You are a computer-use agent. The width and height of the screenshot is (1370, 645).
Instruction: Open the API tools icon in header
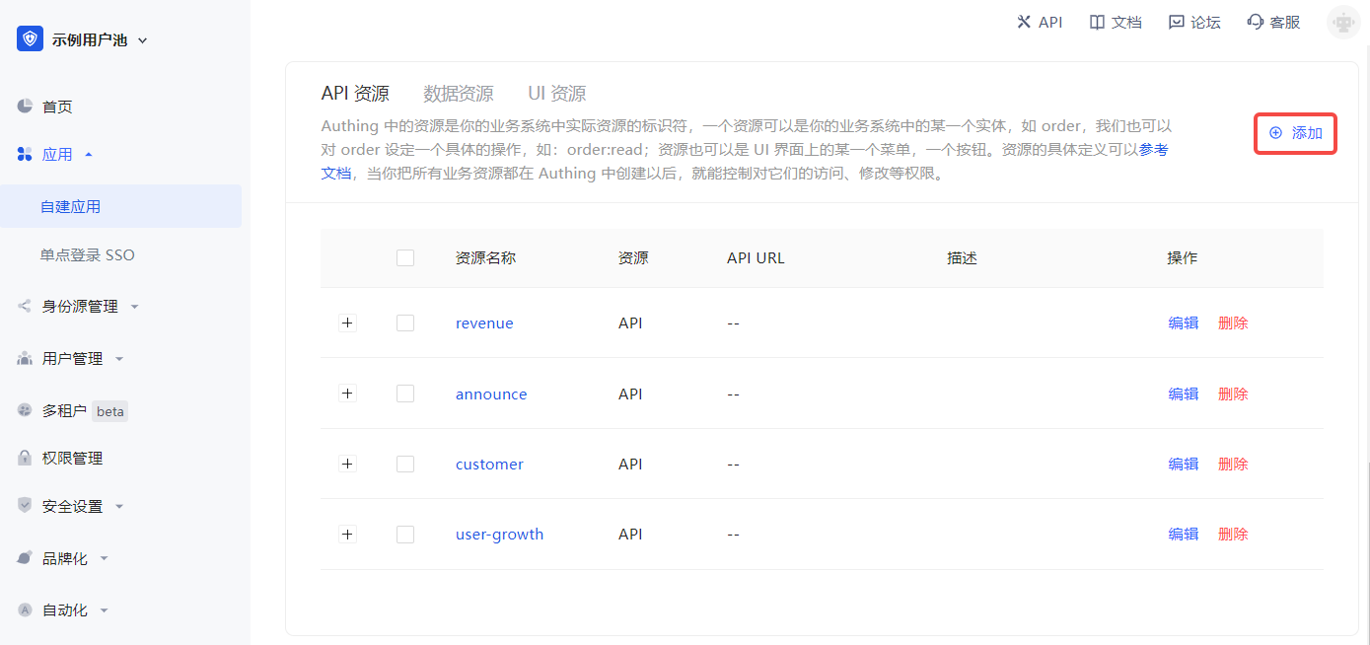coord(1024,22)
